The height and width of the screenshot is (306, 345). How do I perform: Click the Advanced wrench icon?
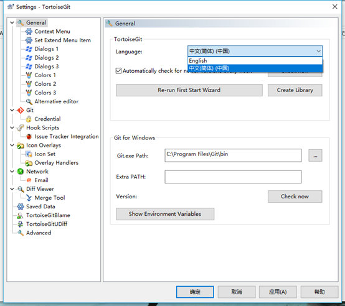[21, 233]
